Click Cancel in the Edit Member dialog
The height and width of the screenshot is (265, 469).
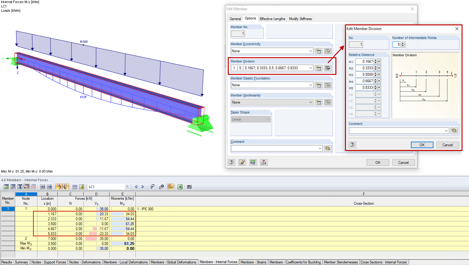coord(403,162)
